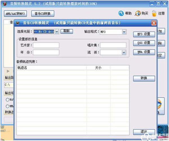This screenshot has width=169, height=141.
Task: Click the 注册 register lock icon
Action: point(154,14)
